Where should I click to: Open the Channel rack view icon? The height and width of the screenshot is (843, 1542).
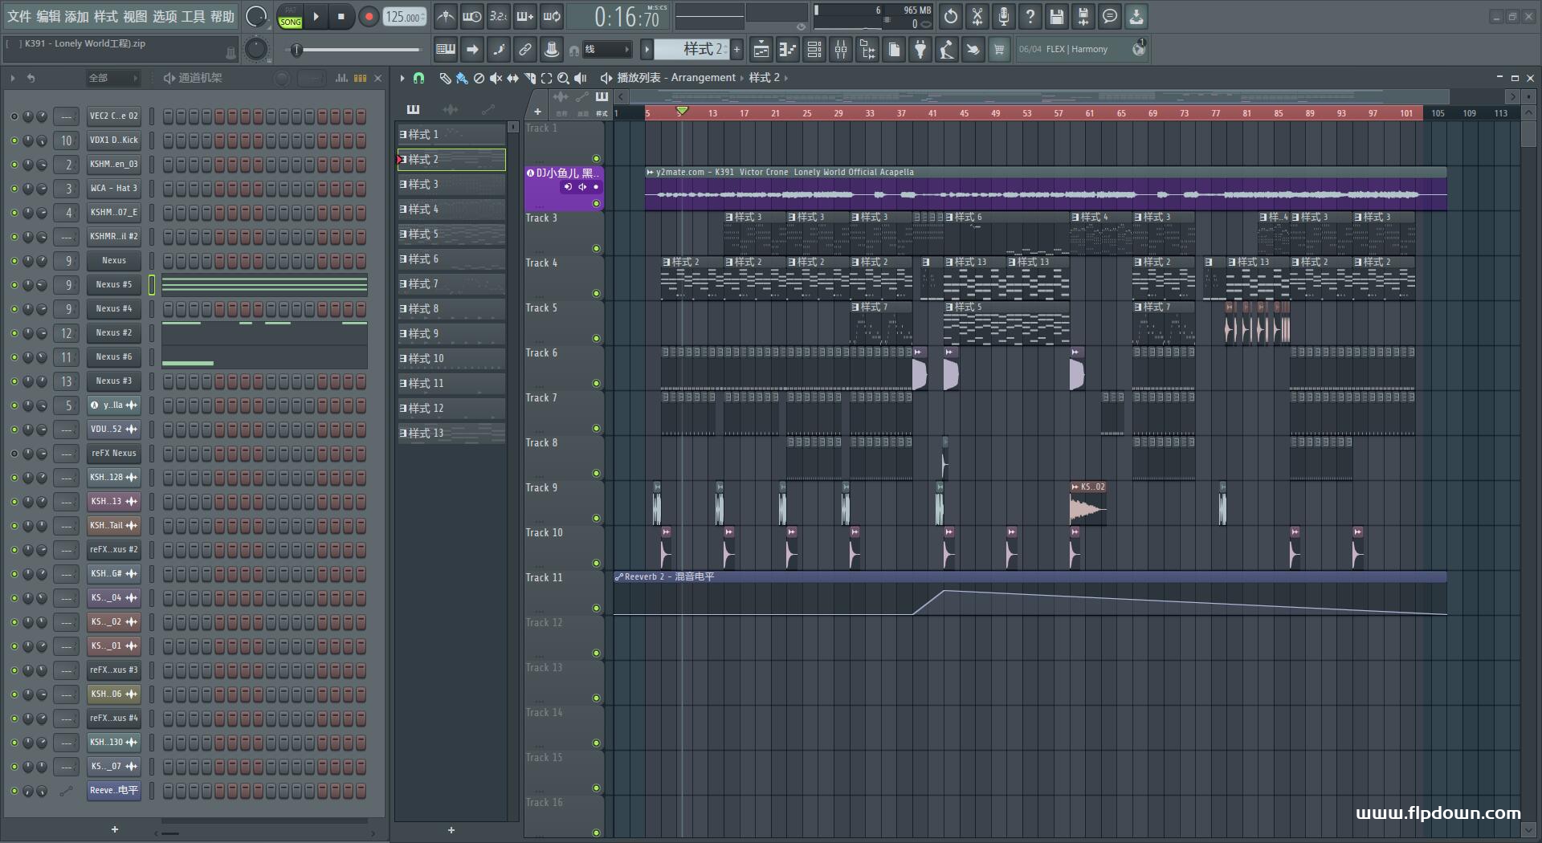[814, 49]
